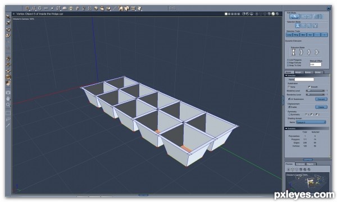Choose the rectangular marquee selection tool
This screenshot has height=202, width=337.
[x=8, y=113]
